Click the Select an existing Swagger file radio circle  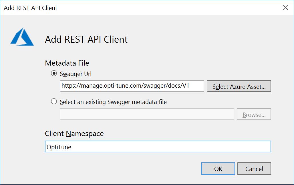53,101
